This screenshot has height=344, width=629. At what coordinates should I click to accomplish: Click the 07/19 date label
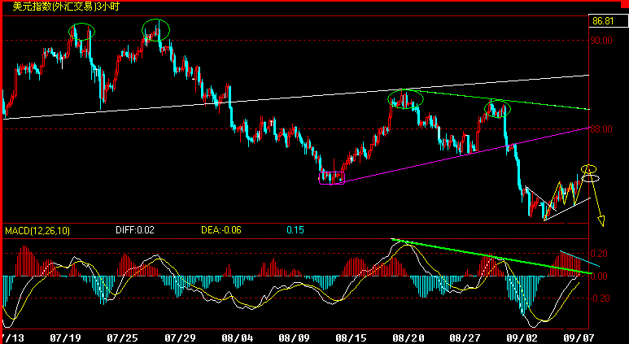pyautogui.click(x=65, y=338)
